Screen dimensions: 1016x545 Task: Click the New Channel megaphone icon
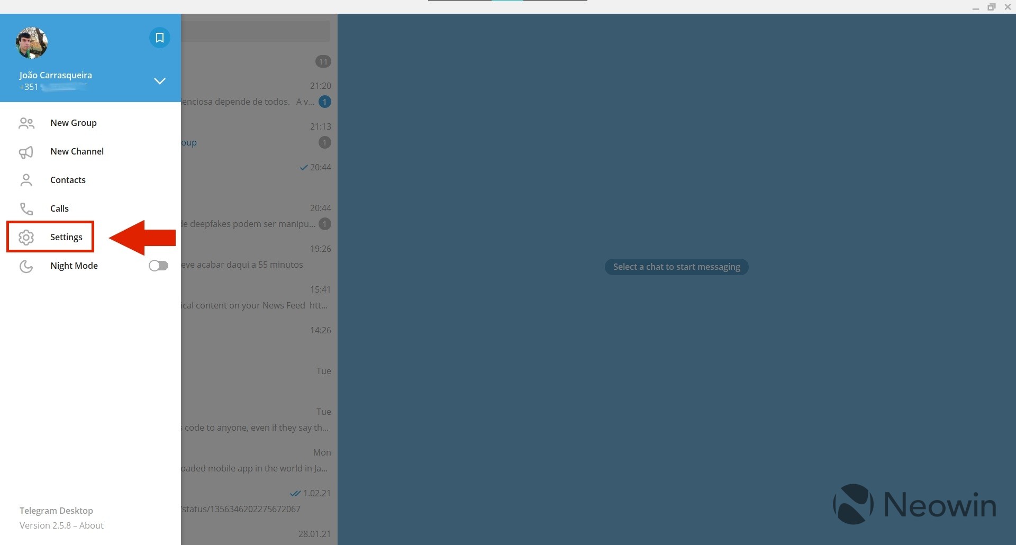tap(26, 152)
